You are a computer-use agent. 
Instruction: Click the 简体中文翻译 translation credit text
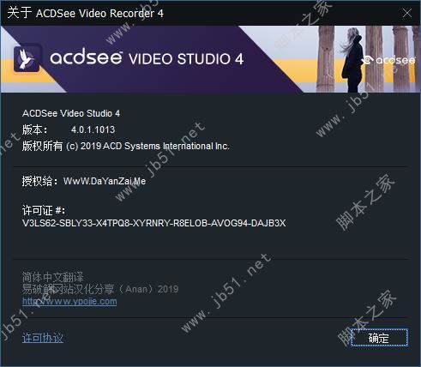(x=53, y=277)
